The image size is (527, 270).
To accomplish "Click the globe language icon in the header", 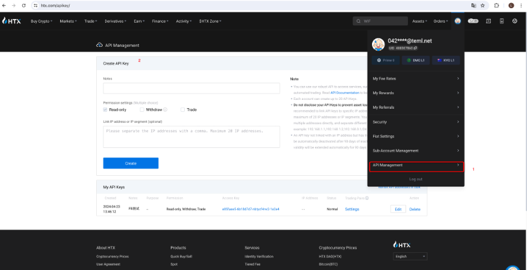I will coord(515,21).
